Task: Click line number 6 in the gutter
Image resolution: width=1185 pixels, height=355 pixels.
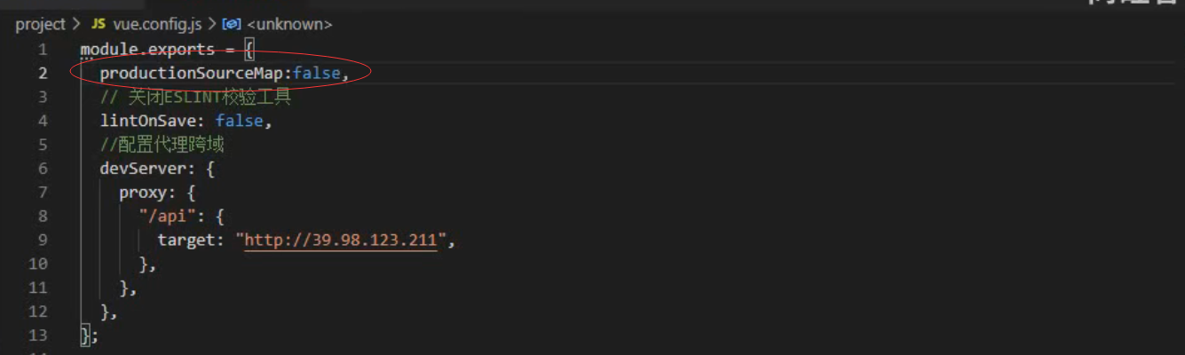Action: [x=43, y=168]
